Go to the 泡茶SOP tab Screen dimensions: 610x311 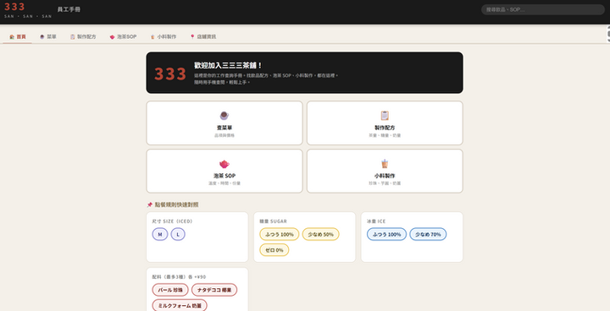pos(123,36)
